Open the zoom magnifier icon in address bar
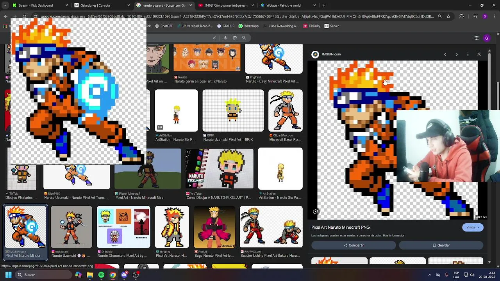 (x=440, y=16)
